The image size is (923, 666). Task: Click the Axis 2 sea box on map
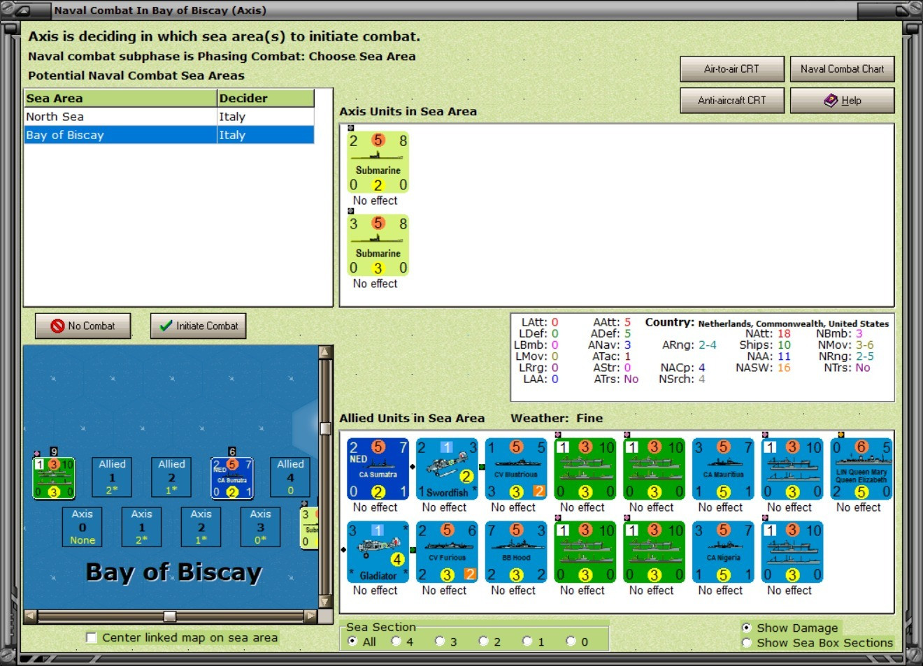pos(201,527)
